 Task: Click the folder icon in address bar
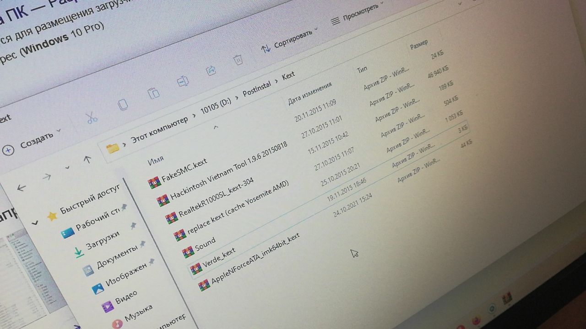click(112, 148)
